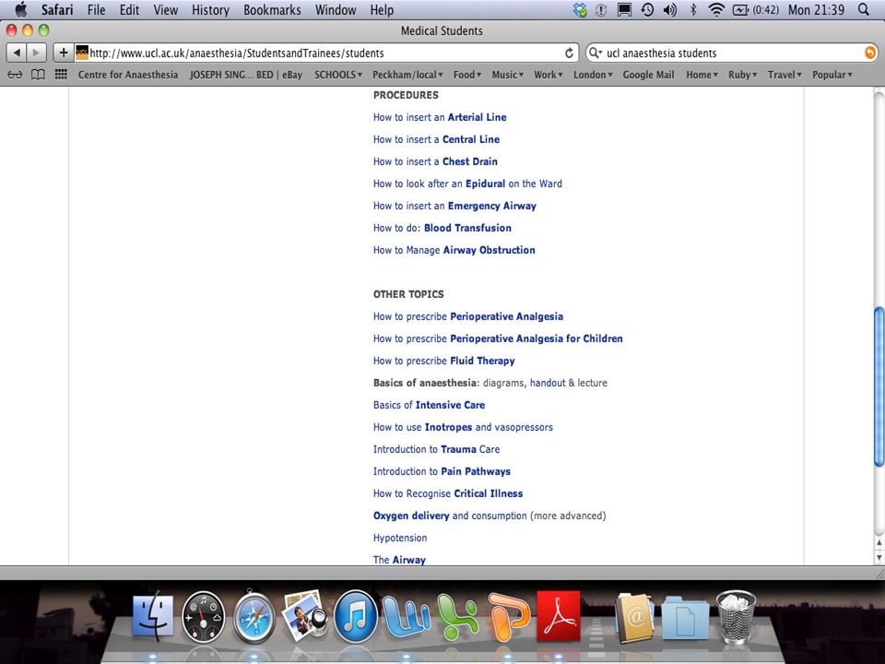The height and width of the screenshot is (664, 885).
Task: Add bookmark with the plus button
Action: [x=64, y=53]
